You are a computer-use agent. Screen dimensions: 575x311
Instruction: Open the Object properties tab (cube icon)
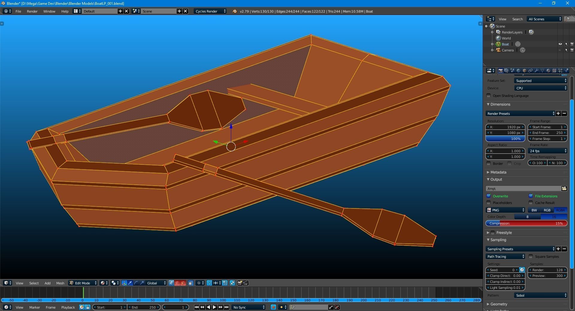click(x=524, y=71)
